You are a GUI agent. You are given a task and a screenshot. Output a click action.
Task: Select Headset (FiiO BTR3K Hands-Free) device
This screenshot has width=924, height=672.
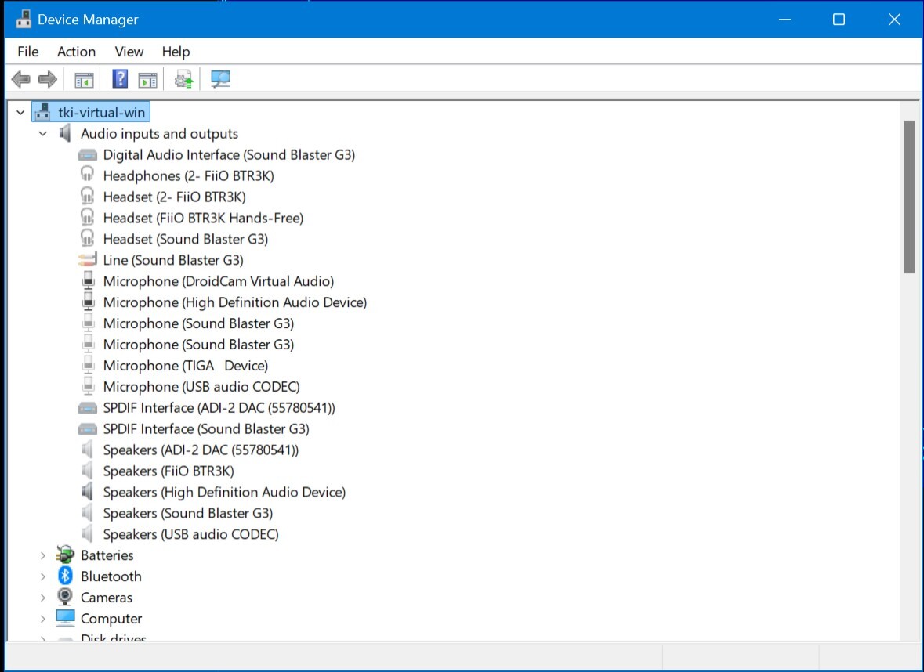203,218
